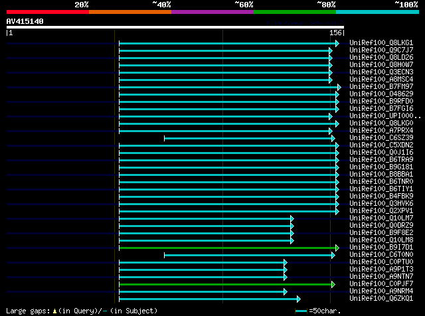The height and width of the screenshot is (316, 425).
Task: Select hit label UniRef100_B9F8E2
Action: pyautogui.click(x=381, y=233)
